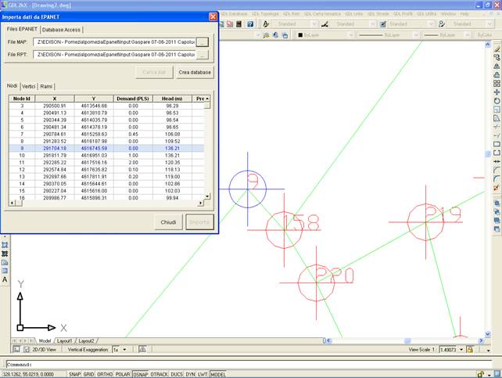Viewport: 502px width, 378px height.
Task: Pick the Rotate tool icon
Action: point(497,101)
